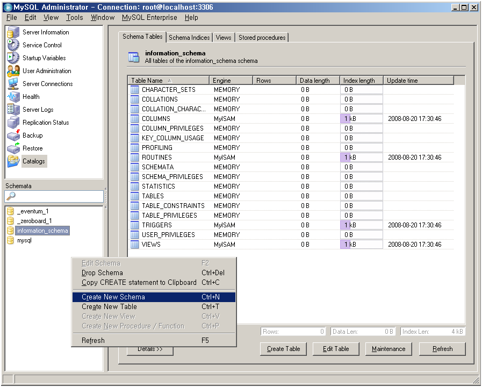Switch to the Views tab
482x387 pixels.
[x=224, y=38]
